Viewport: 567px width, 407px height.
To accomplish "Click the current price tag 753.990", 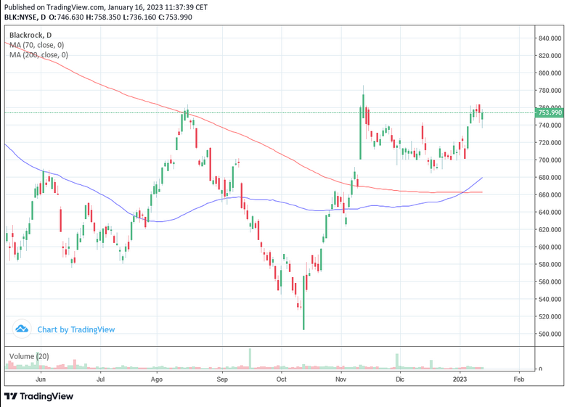I will click(550, 112).
